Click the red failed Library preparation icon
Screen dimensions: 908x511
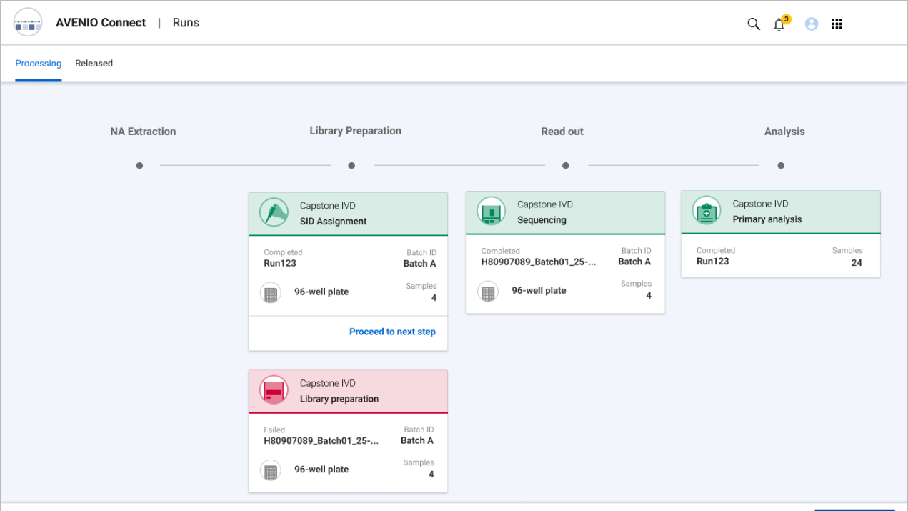(x=274, y=390)
